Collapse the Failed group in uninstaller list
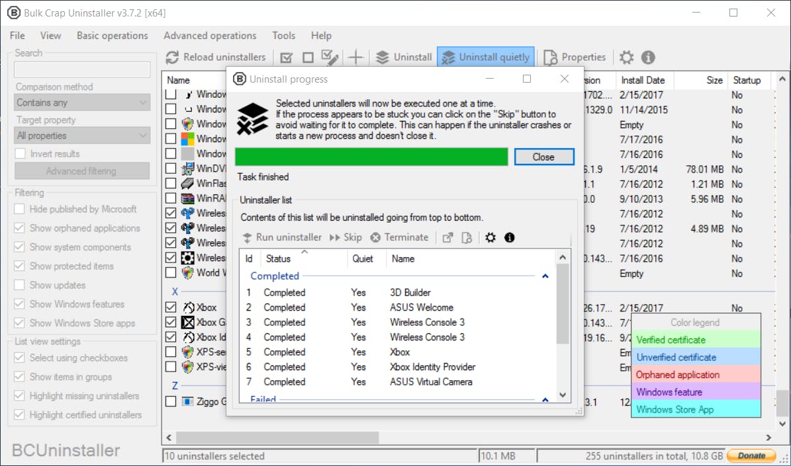 tap(545, 399)
